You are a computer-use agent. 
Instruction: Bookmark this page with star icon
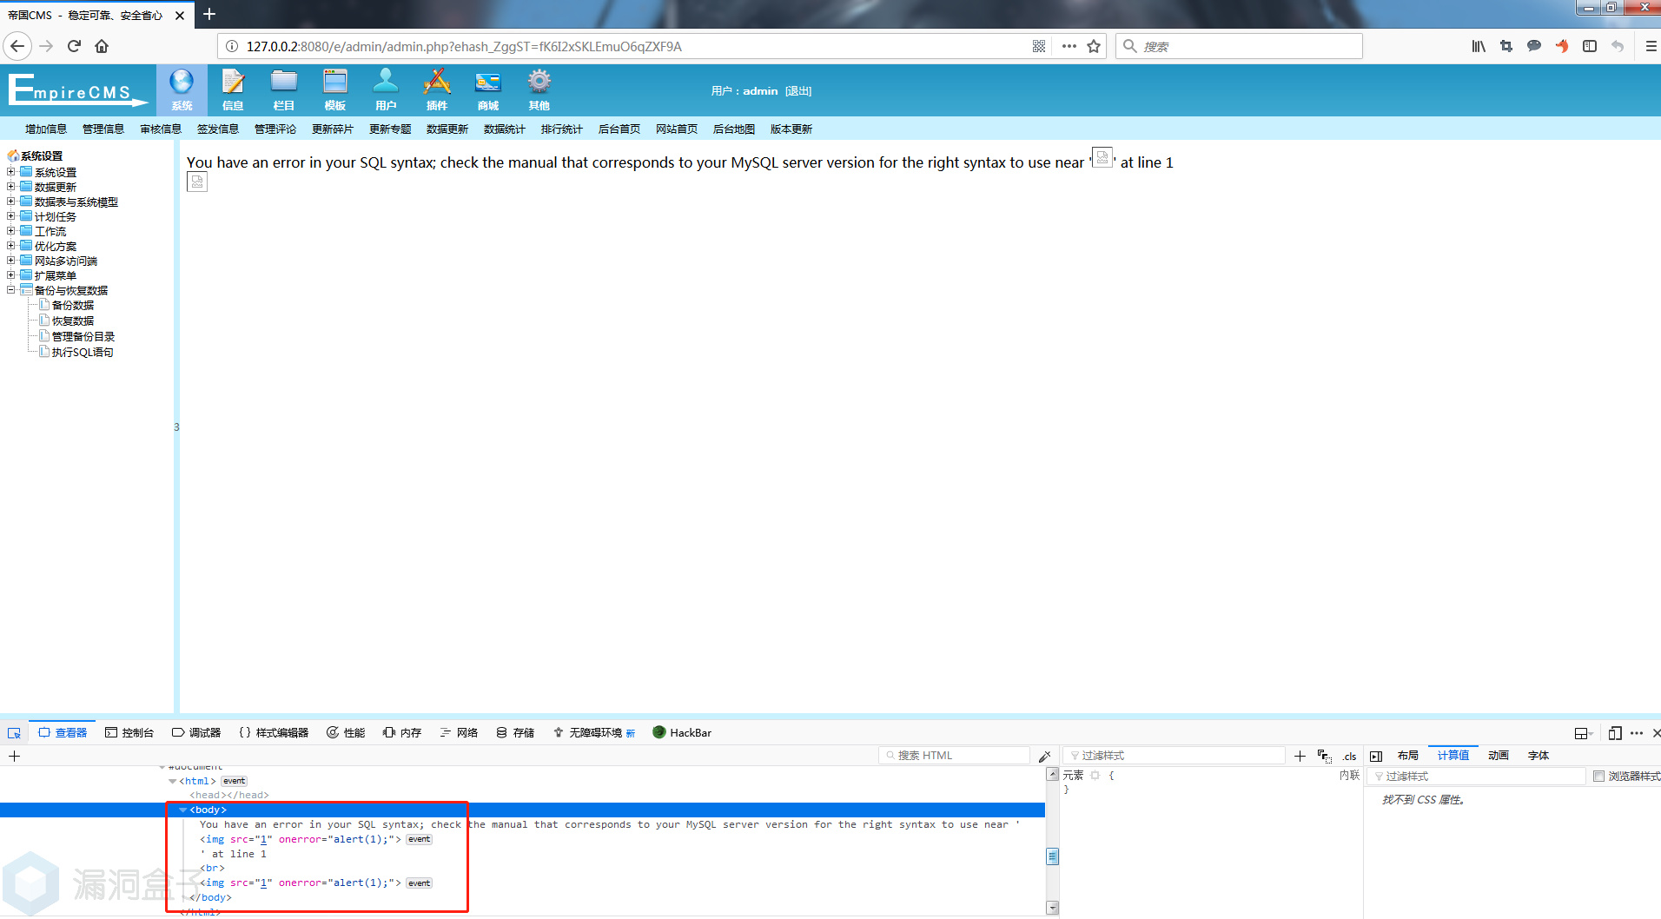(1094, 46)
